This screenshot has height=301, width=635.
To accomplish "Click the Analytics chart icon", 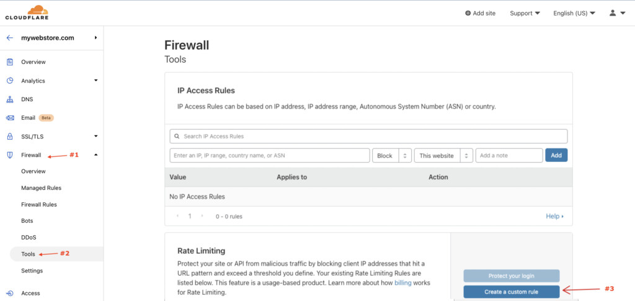I will coord(9,81).
